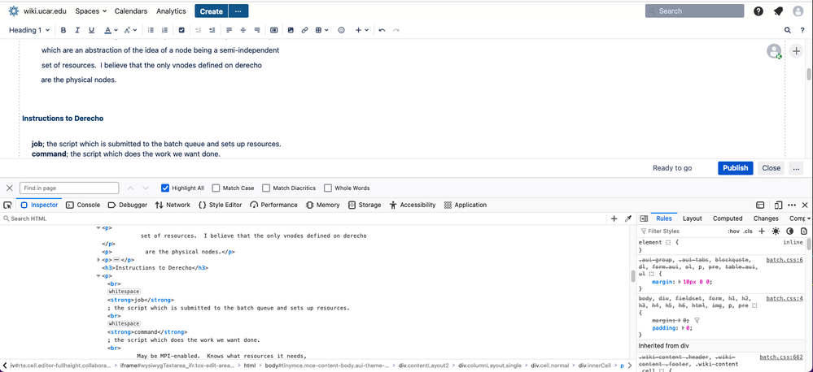Viewport: 813px width, 372px height.
Task: Switch to the Debugger tab
Action: coord(128,205)
